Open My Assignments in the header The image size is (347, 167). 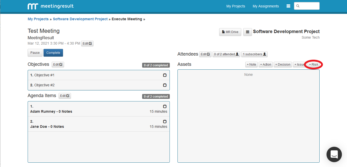[x=266, y=6]
